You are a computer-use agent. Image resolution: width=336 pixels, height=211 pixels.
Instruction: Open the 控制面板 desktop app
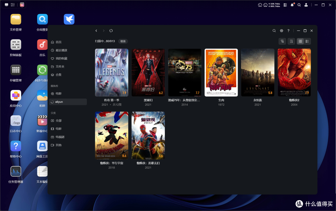click(x=16, y=45)
